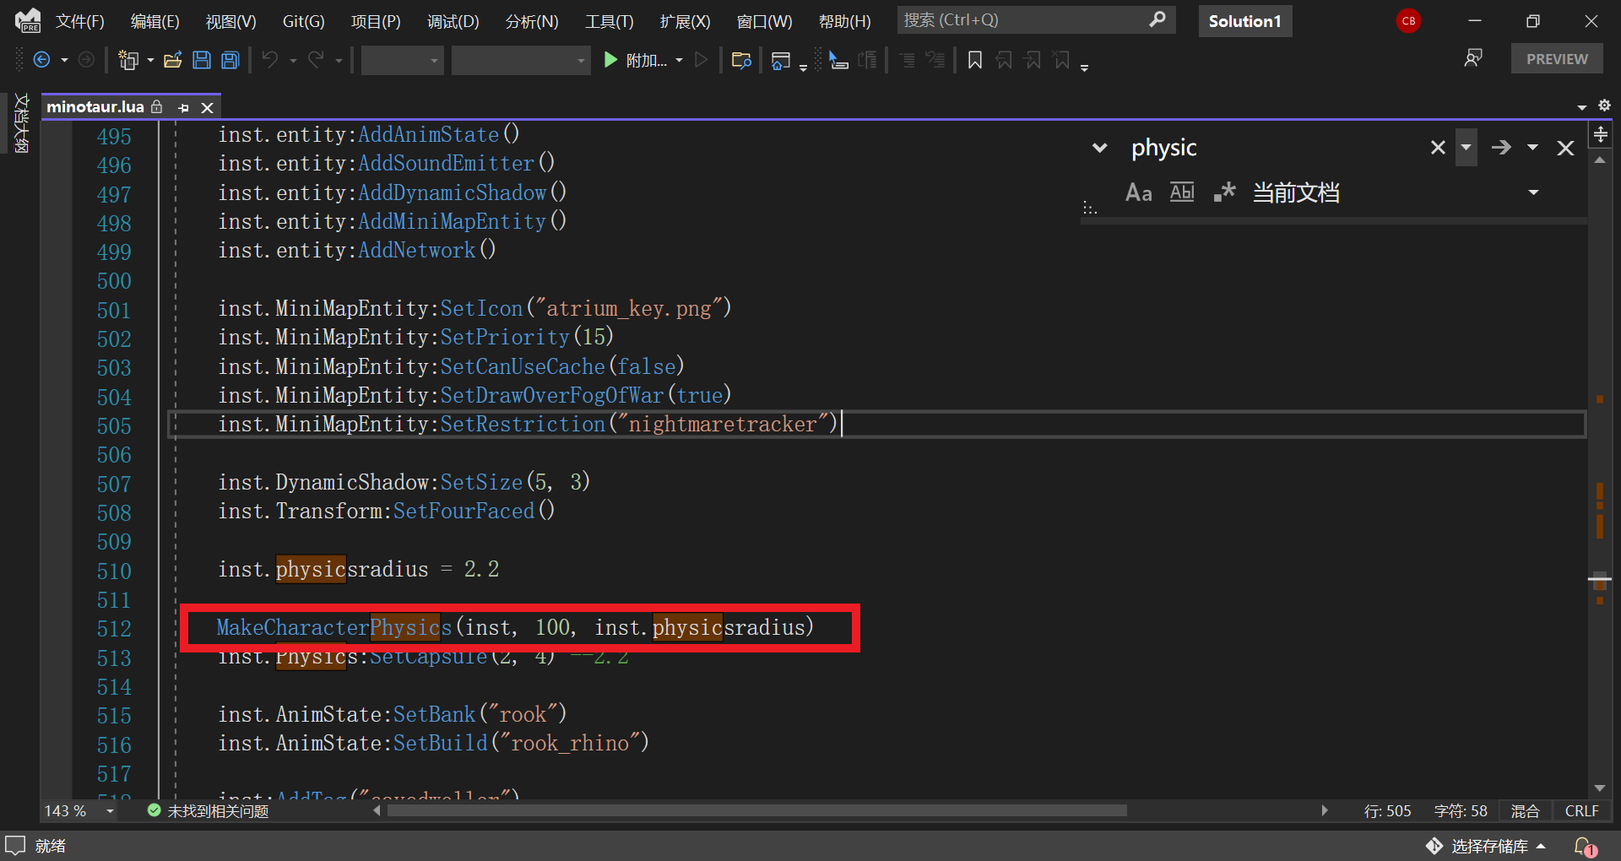The height and width of the screenshot is (861, 1621).
Task: Open the 143 % zoom level dropdown
Action: 110,811
